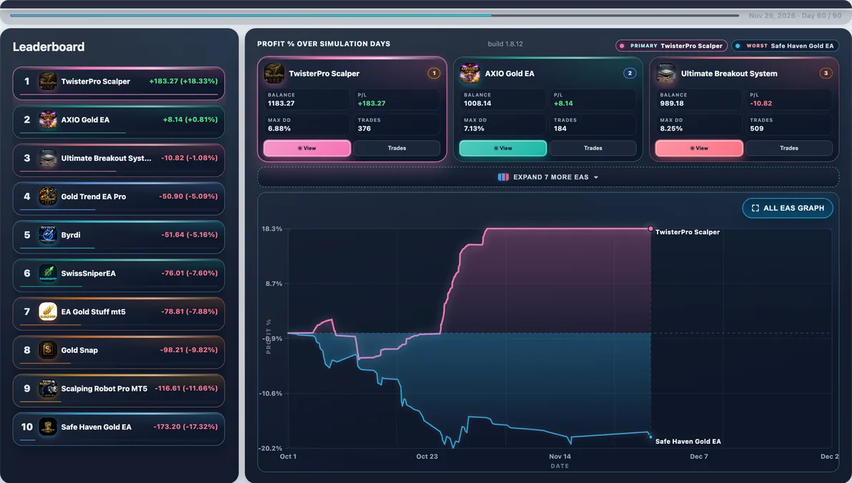The width and height of the screenshot is (852, 483).
Task: Click Byrdi's -51.64 (-5.16%) result
Action: click(x=189, y=234)
